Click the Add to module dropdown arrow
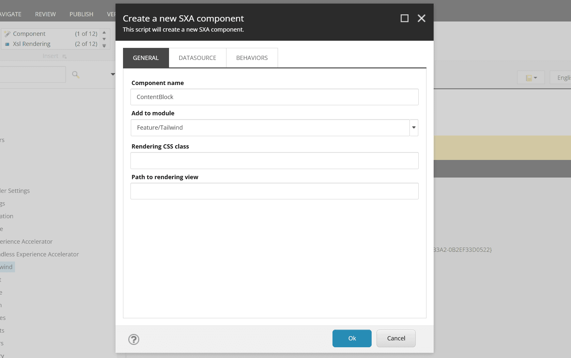 pos(414,128)
